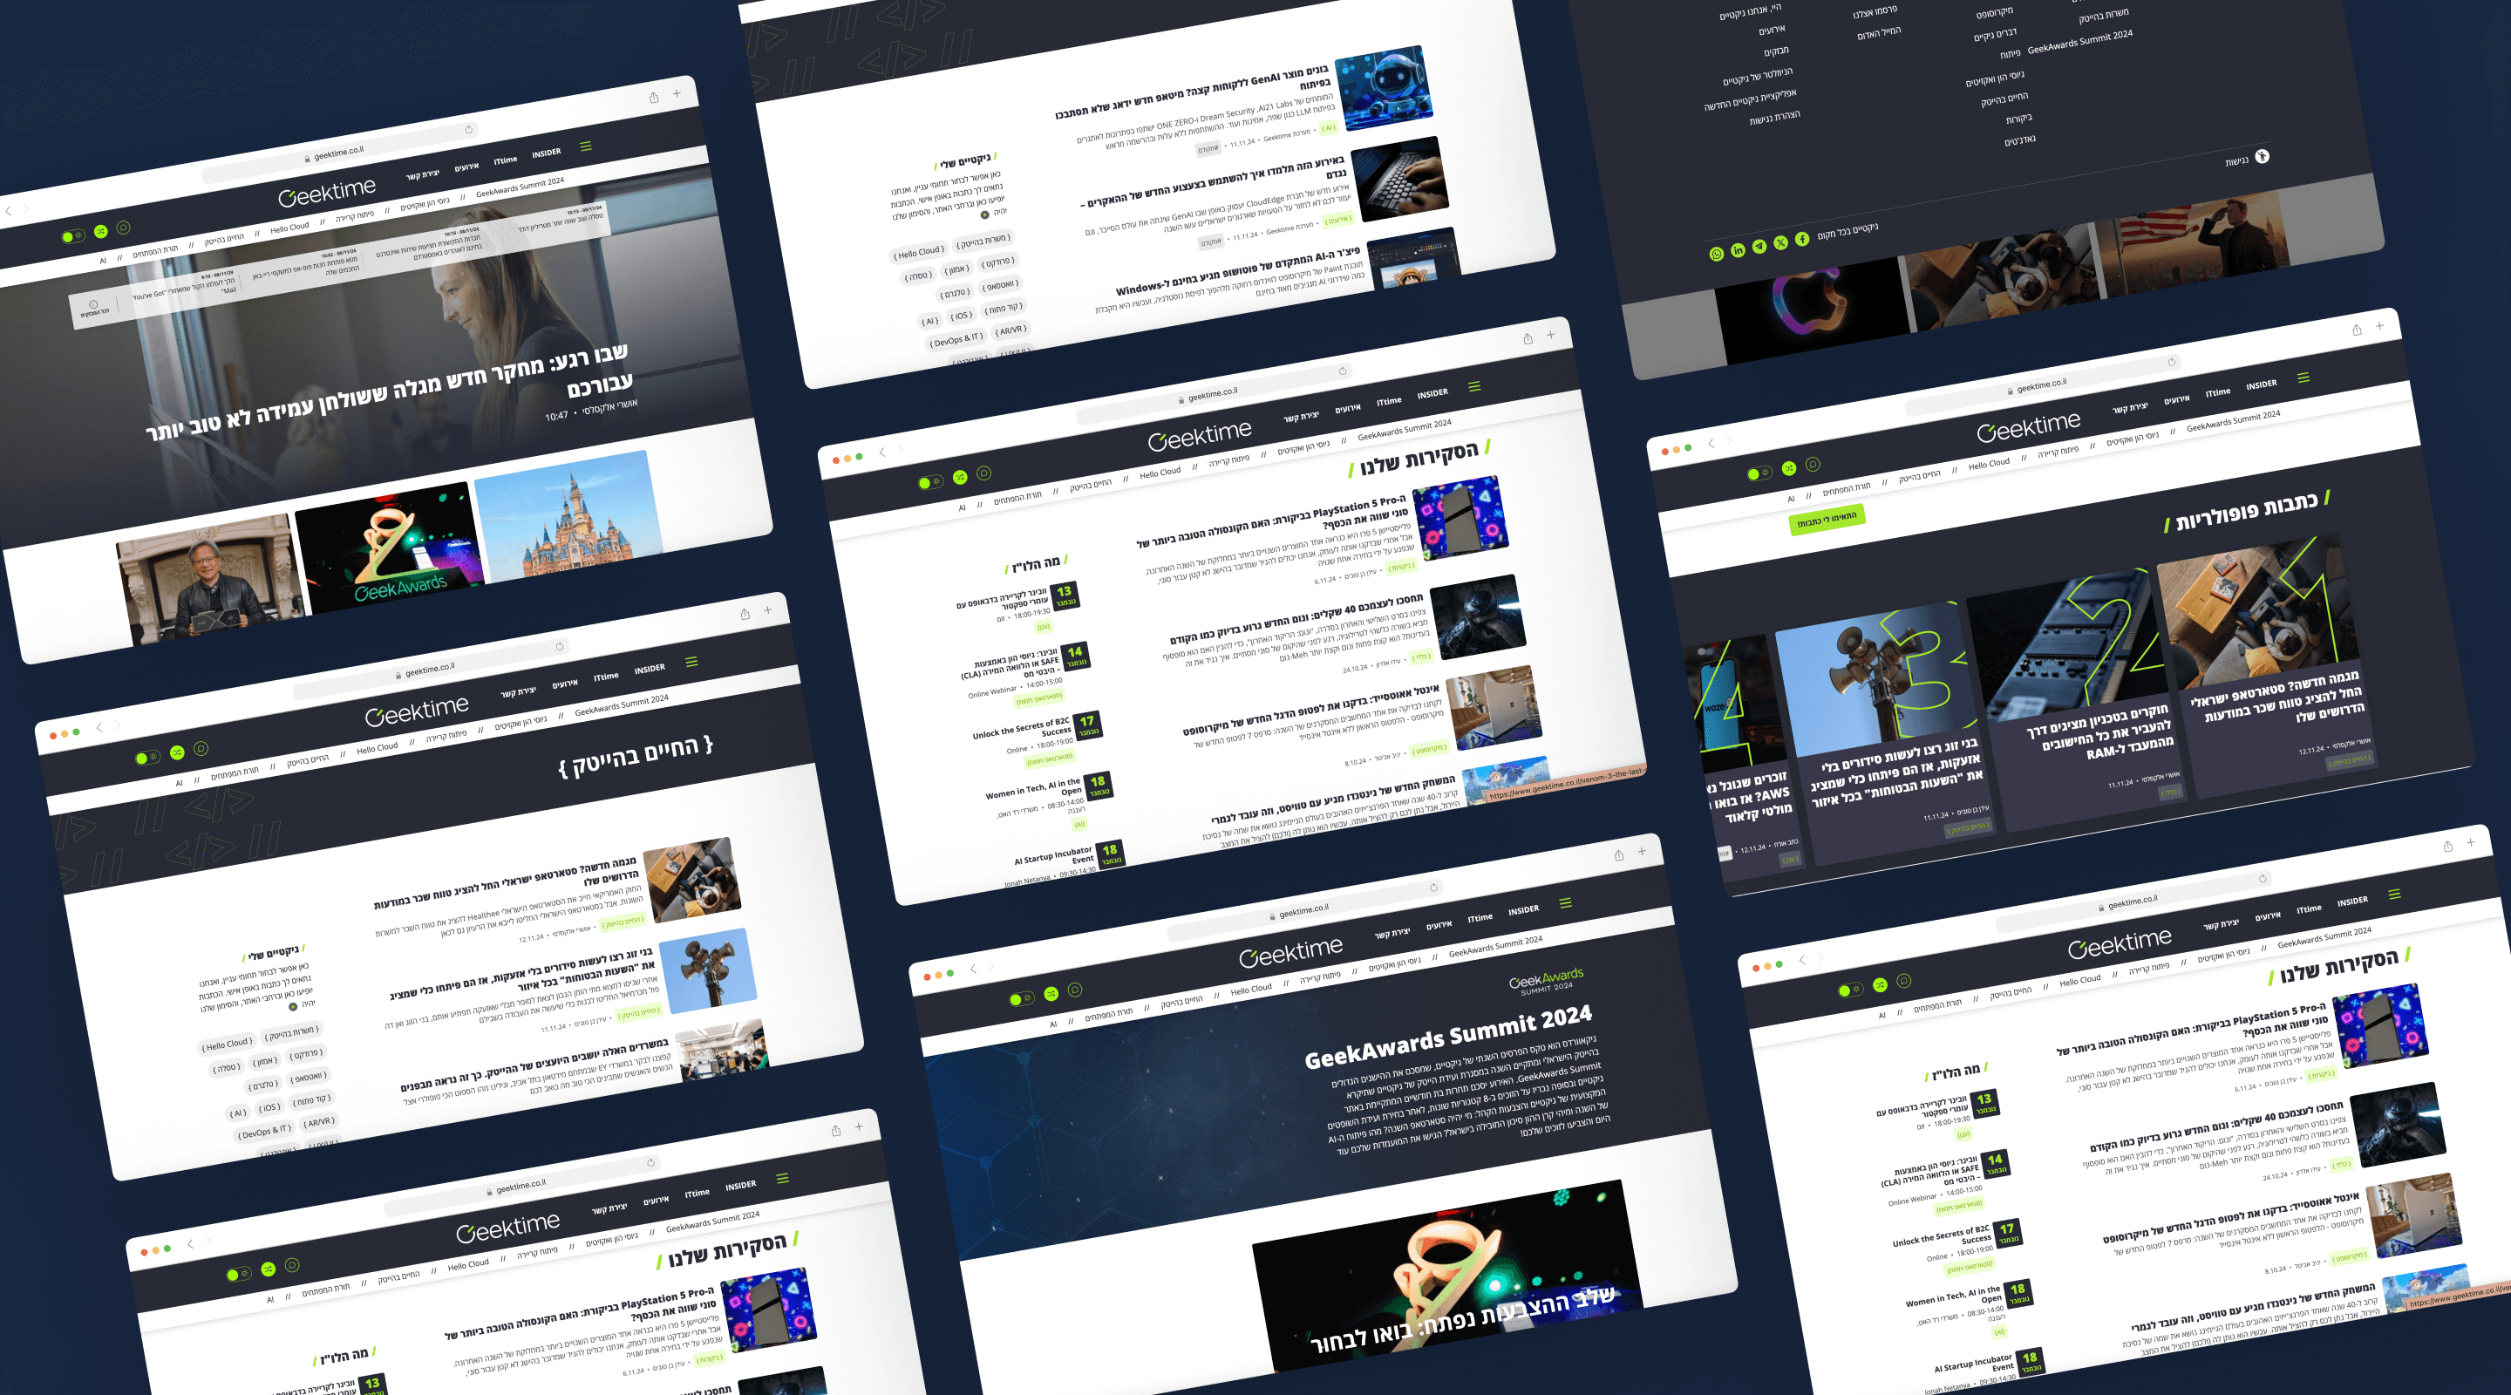Click share icon in GeekAwards Summit 2024 page window
The image size is (2511, 1395).
click(x=1619, y=856)
